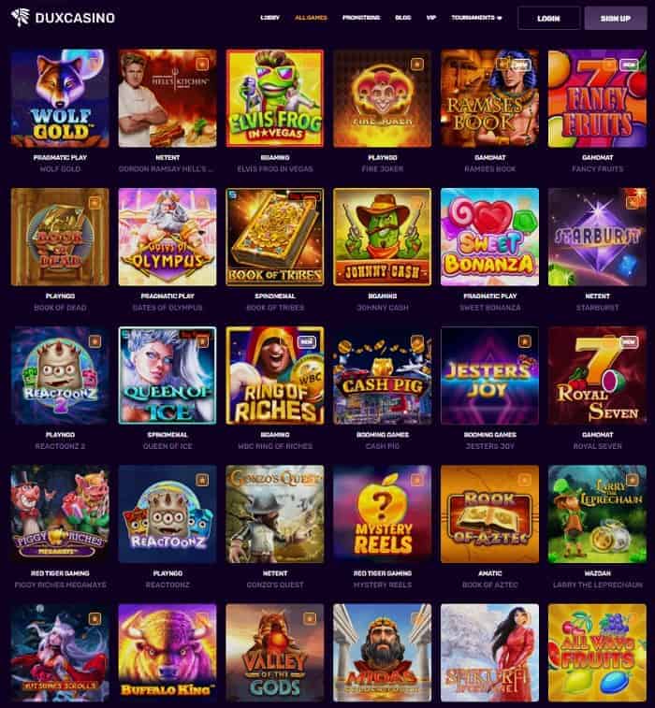The width and height of the screenshot is (655, 708).
Task: Open the VIP menu item
Action: click(431, 18)
